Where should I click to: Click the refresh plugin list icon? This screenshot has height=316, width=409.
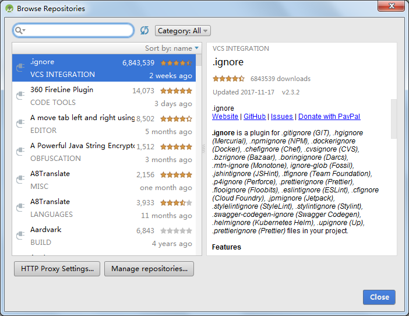click(x=144, y=30)
